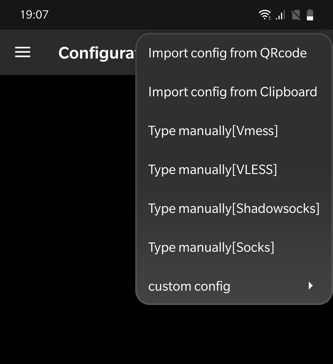The width and height of the screenshot is (333, 364).
Task: Expand submenu arrow beside custom config
Action: pos(311,285)
